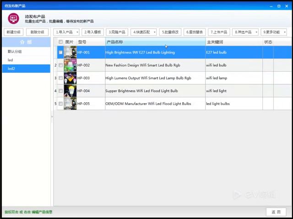293x219 pixels.
Task: Open the 1.导入产品 dropdown
Action: pyautogui.click(x=66, y=32)
